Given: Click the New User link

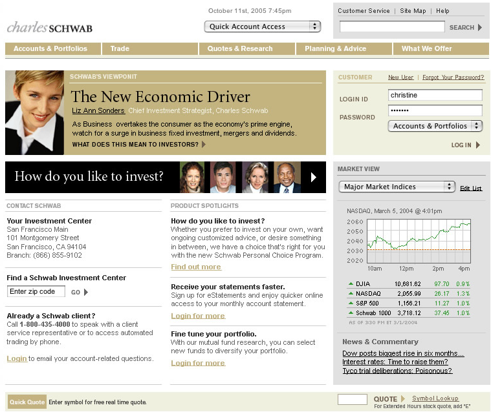Looking at the screenshot, I should tap(400, 77).
